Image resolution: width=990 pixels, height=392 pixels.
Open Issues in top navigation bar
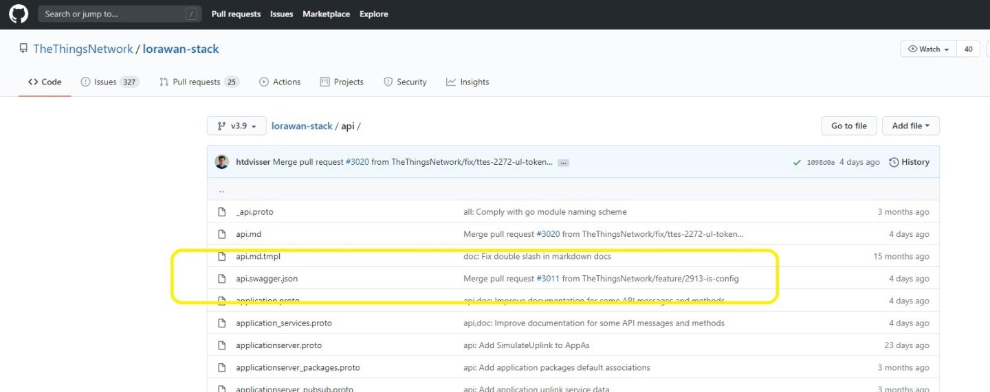pyautogui.click(x=281, y=14)
